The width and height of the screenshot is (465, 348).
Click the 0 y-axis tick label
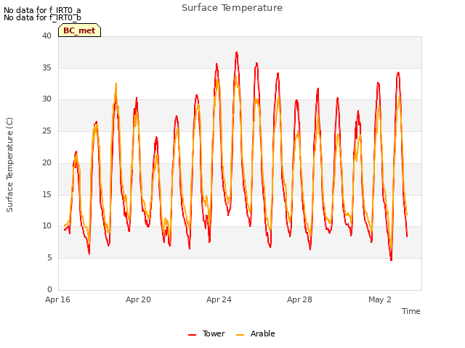49,289
